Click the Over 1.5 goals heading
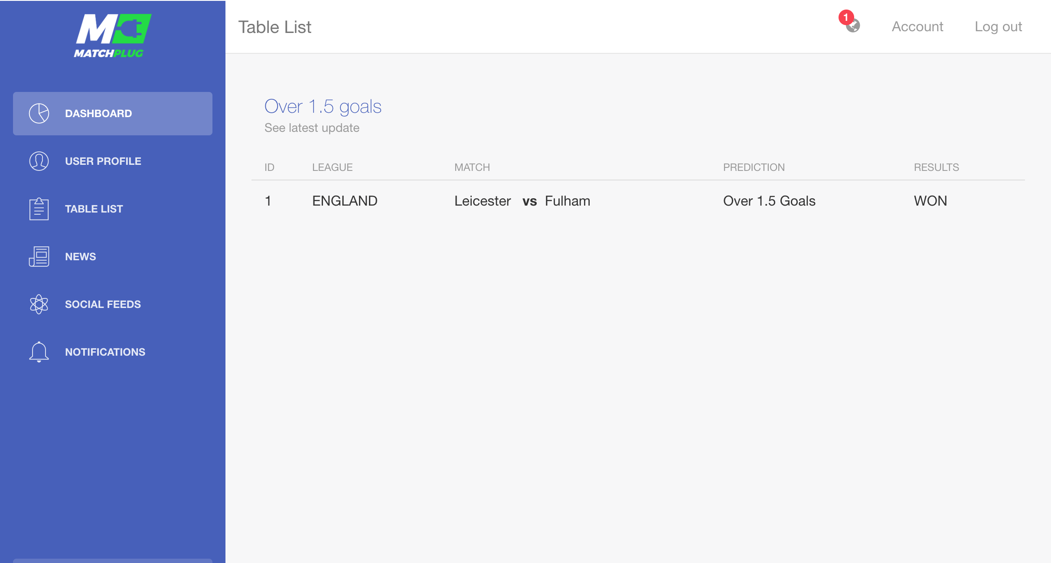Viewport: 1051px width, 563px height. point(323,107)
